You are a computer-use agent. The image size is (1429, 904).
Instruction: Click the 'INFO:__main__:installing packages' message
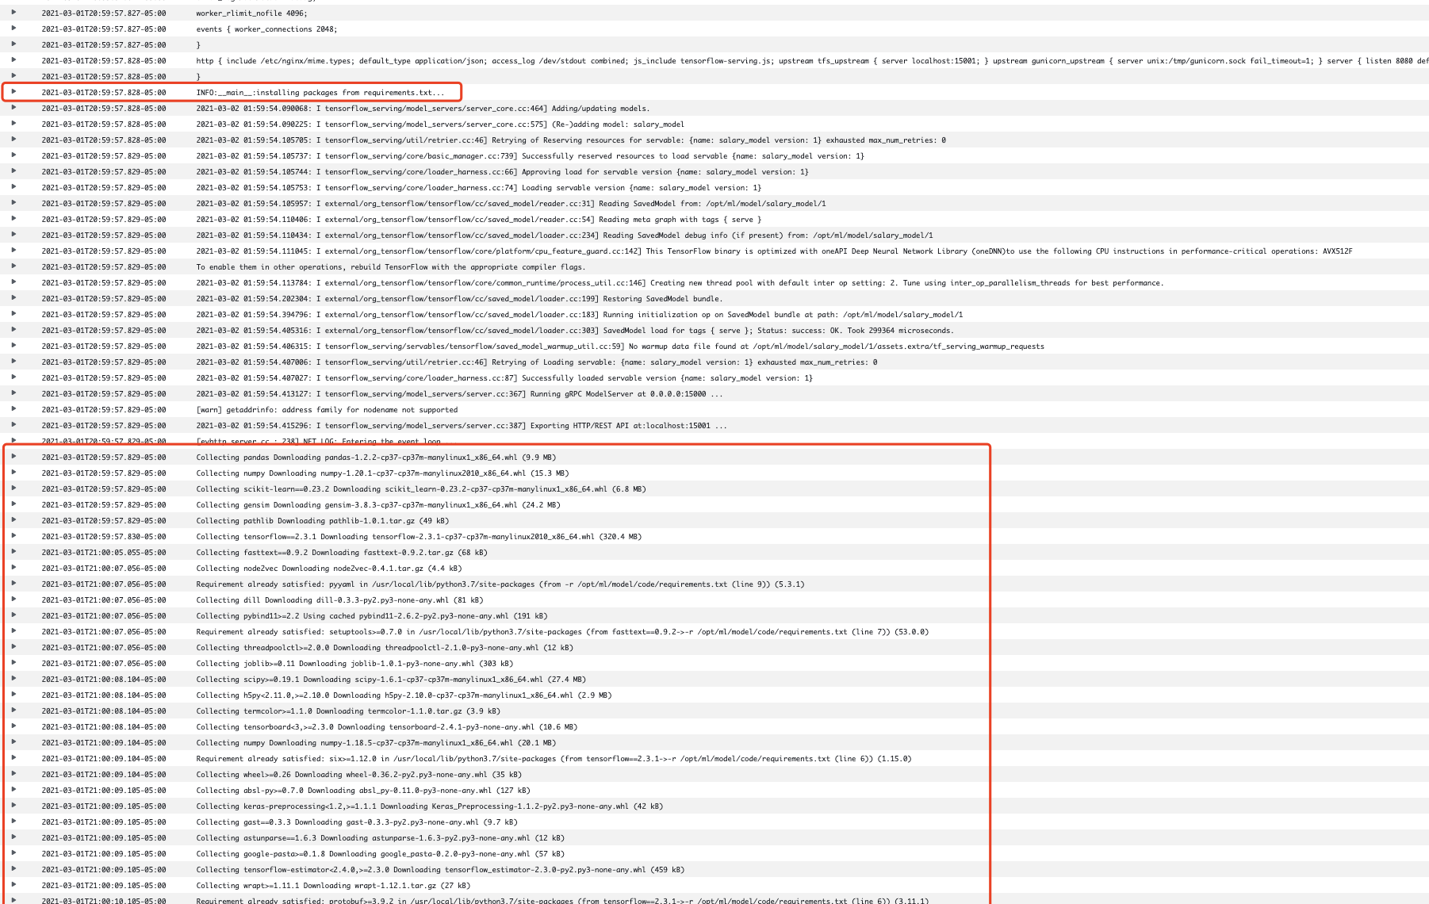coord(320,93)
